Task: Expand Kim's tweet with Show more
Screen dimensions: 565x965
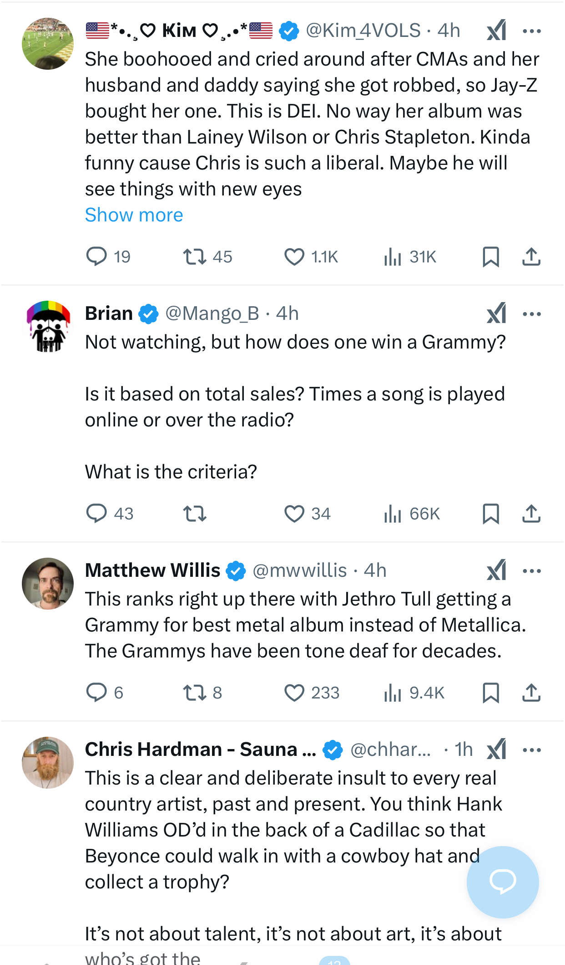Action: pyautogui.click(x=134, y=215)
